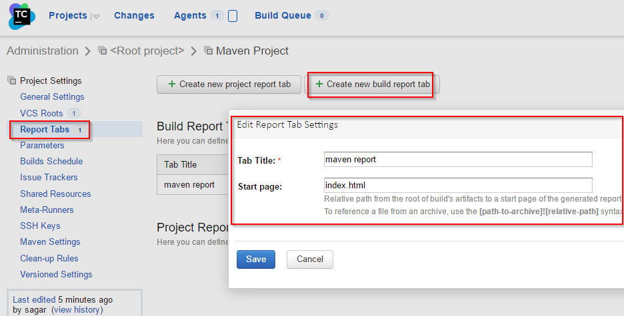Open the Projects page
Image resolution: width=624 pixels, height=316 pixels.
click(67, 15)
